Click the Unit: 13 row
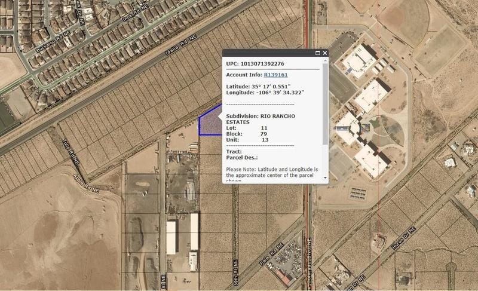The image size is (478, 291). pos(247,140)
